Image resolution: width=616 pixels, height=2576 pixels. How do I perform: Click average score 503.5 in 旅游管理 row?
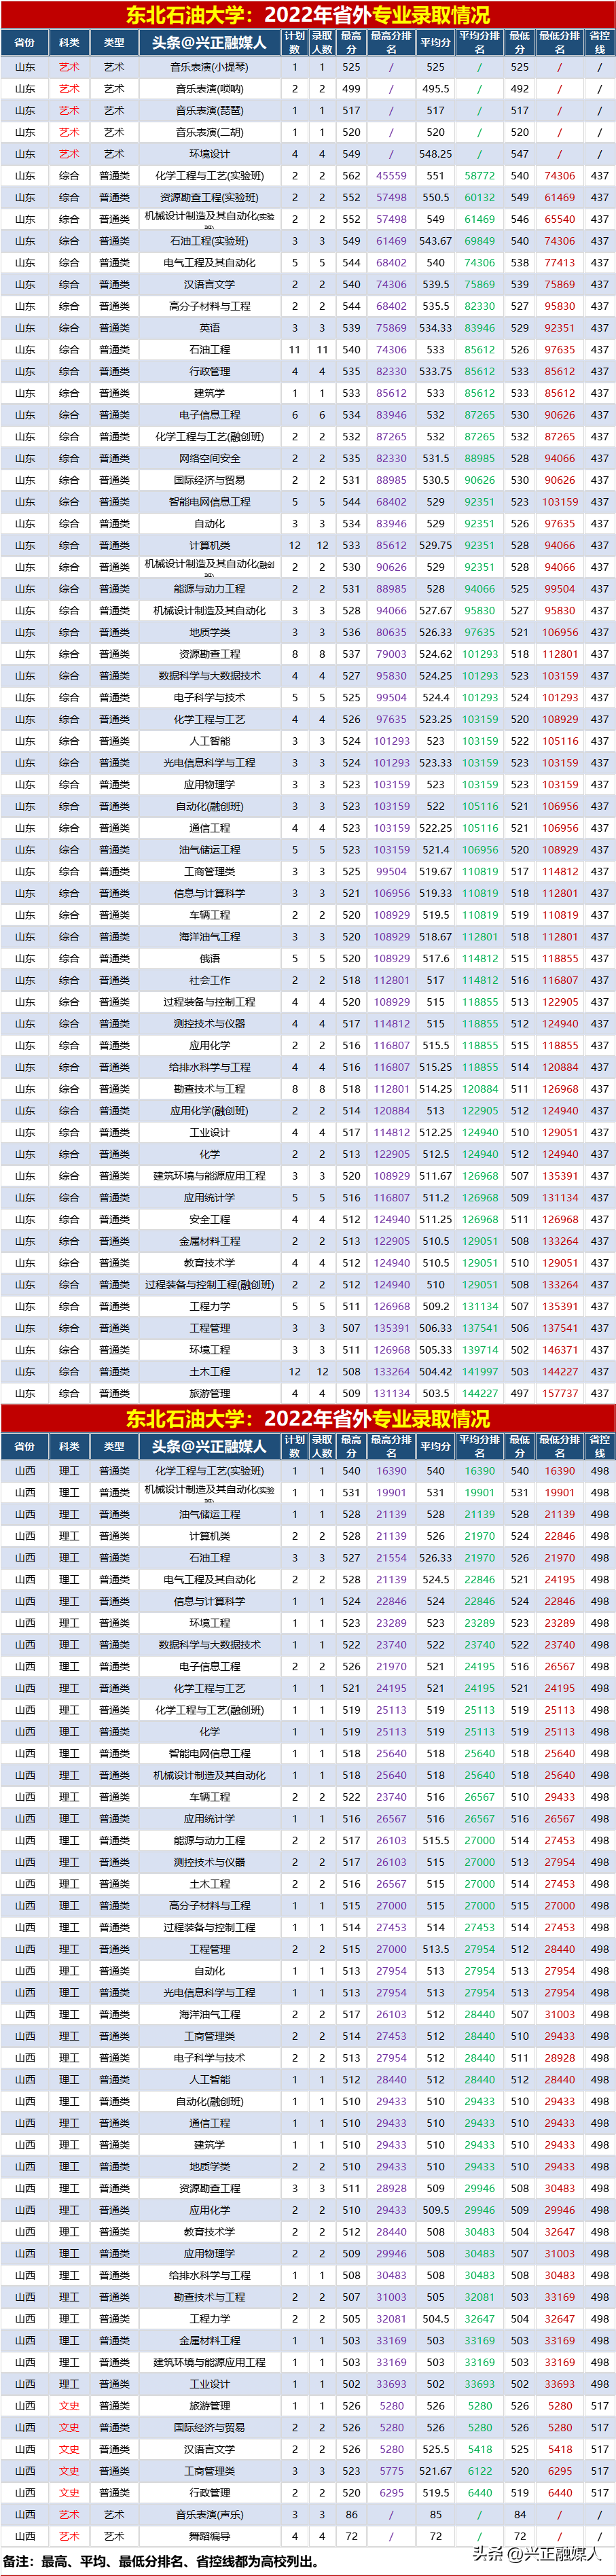[x=435, y=1394]
